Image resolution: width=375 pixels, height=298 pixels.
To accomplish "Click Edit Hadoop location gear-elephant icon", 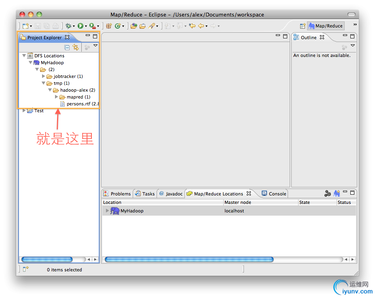I will pyautogui.click(x=327, y=193).
